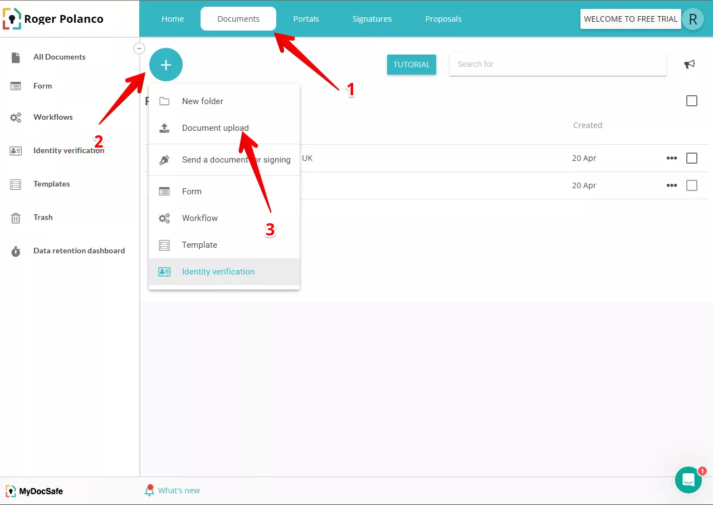Viewport: 713px width, 505px height.
Task: Click the Search for input field
Action: coord(557,64)
